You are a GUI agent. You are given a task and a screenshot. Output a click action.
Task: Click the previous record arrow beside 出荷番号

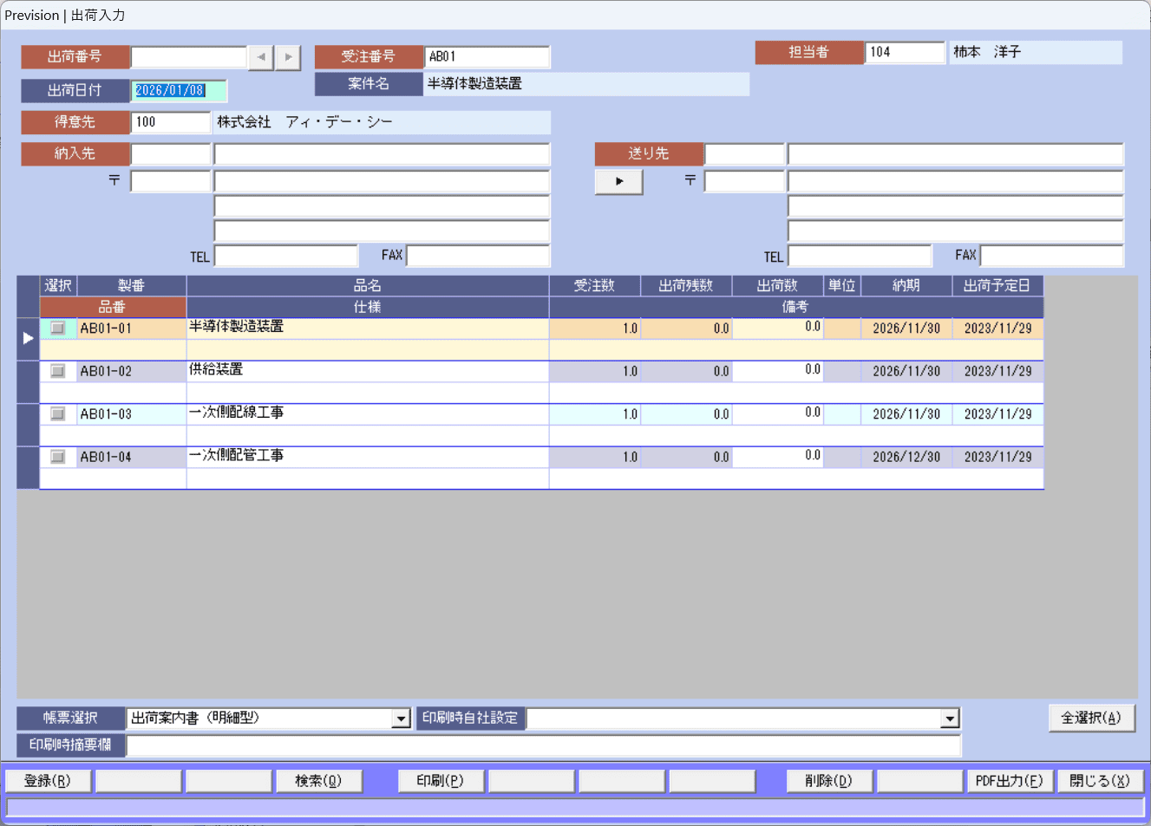(x=261, y=57)
